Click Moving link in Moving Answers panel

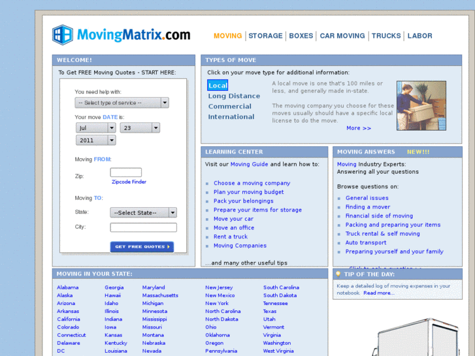[x=346, y=164]
